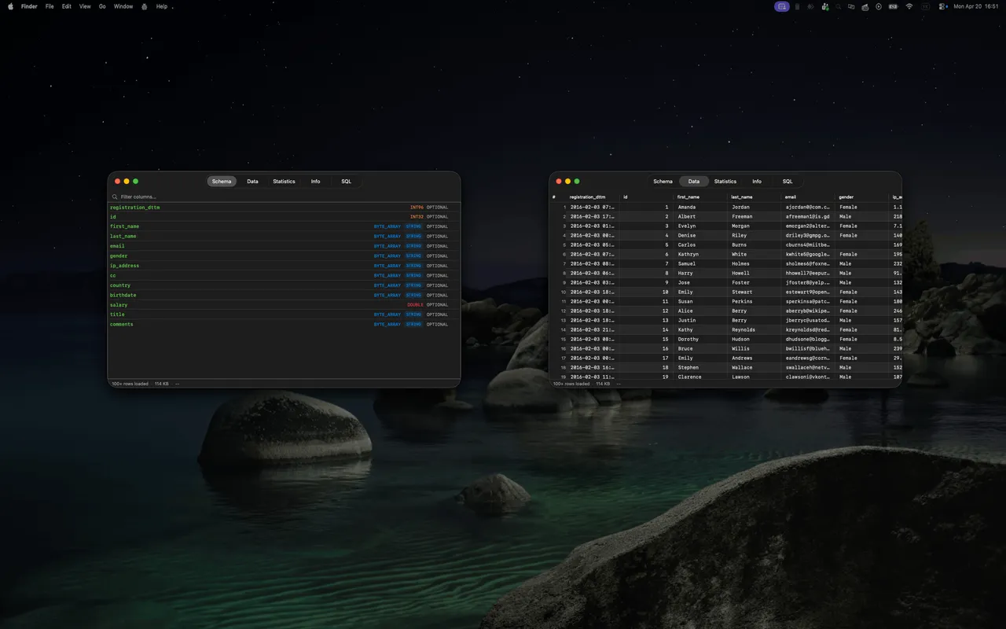Open the Window menu in menu bar
Viewport: 1006px width, 629px height.
123,6
